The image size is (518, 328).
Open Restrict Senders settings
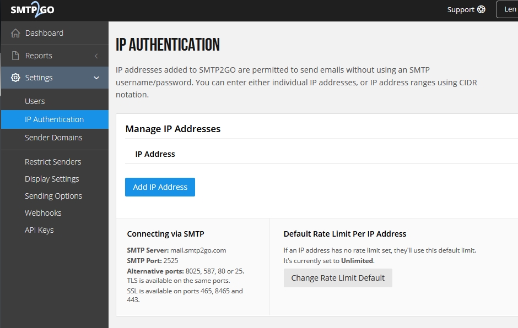tap(53, 161)
